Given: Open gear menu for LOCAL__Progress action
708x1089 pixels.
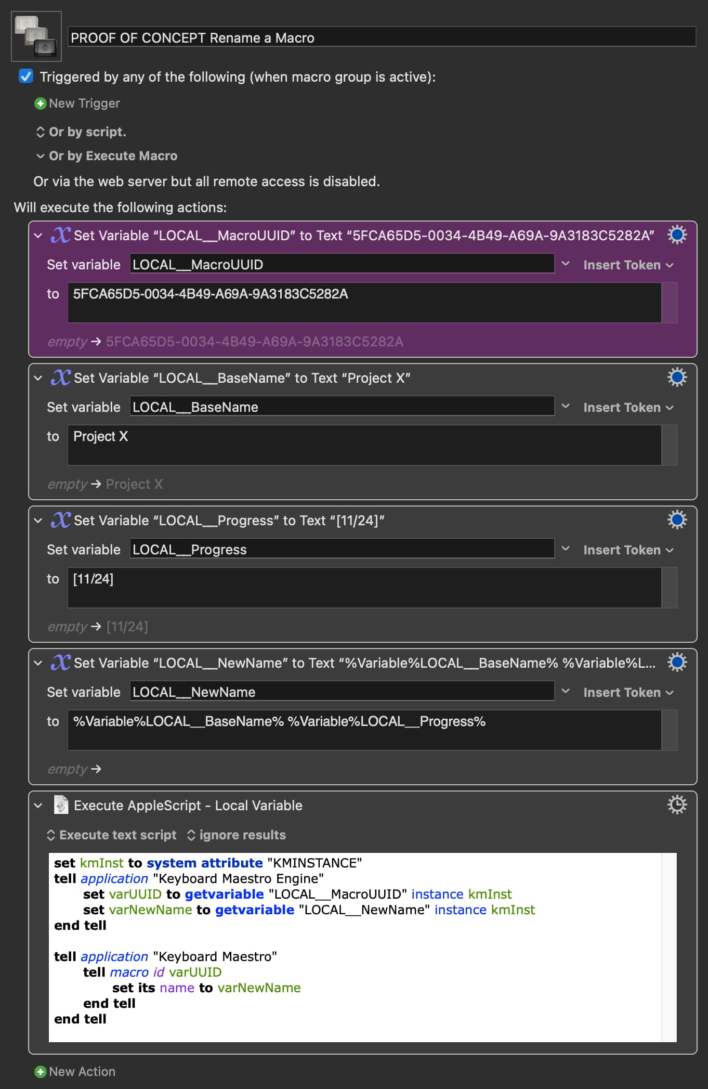Looking at the screenshot, I should (x=677, y=520).
